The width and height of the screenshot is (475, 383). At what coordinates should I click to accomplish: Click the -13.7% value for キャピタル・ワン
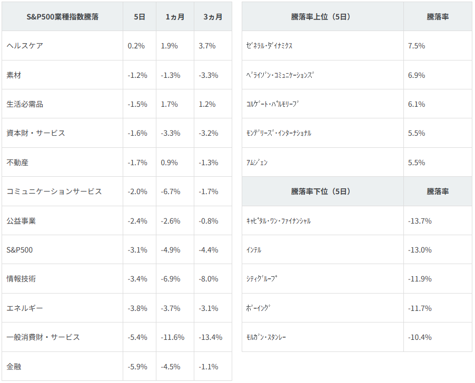tap(420, 221)
